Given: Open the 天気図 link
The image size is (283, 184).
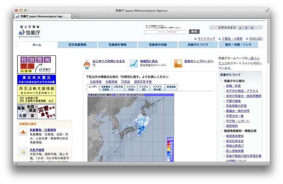Looking at the screenshot, I should coord(126,82).
